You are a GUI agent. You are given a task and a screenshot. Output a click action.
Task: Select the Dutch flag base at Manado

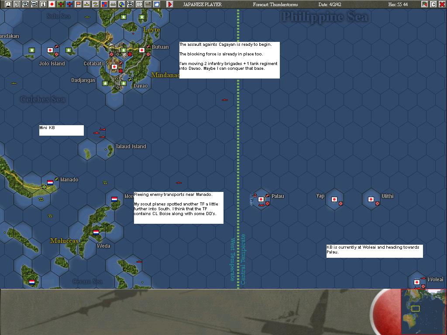tap(50, 183)
